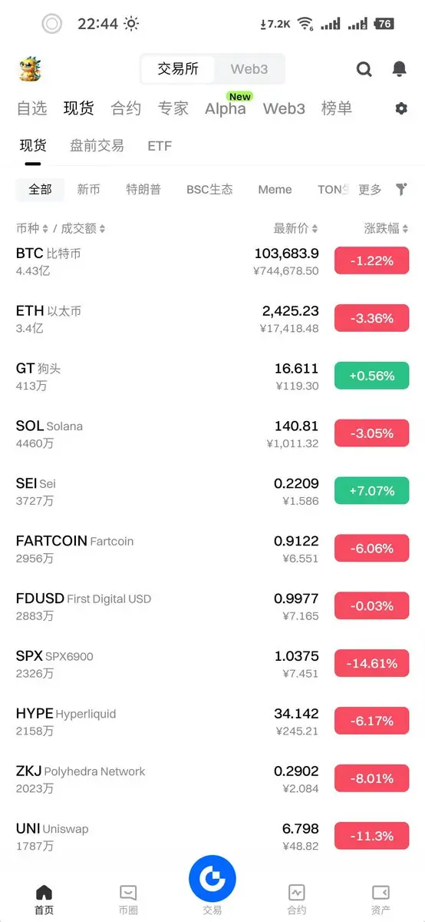The height and width of the screenshot is (922, 425).
Task: Tap the blue center trade button
Action: [212, 877]
